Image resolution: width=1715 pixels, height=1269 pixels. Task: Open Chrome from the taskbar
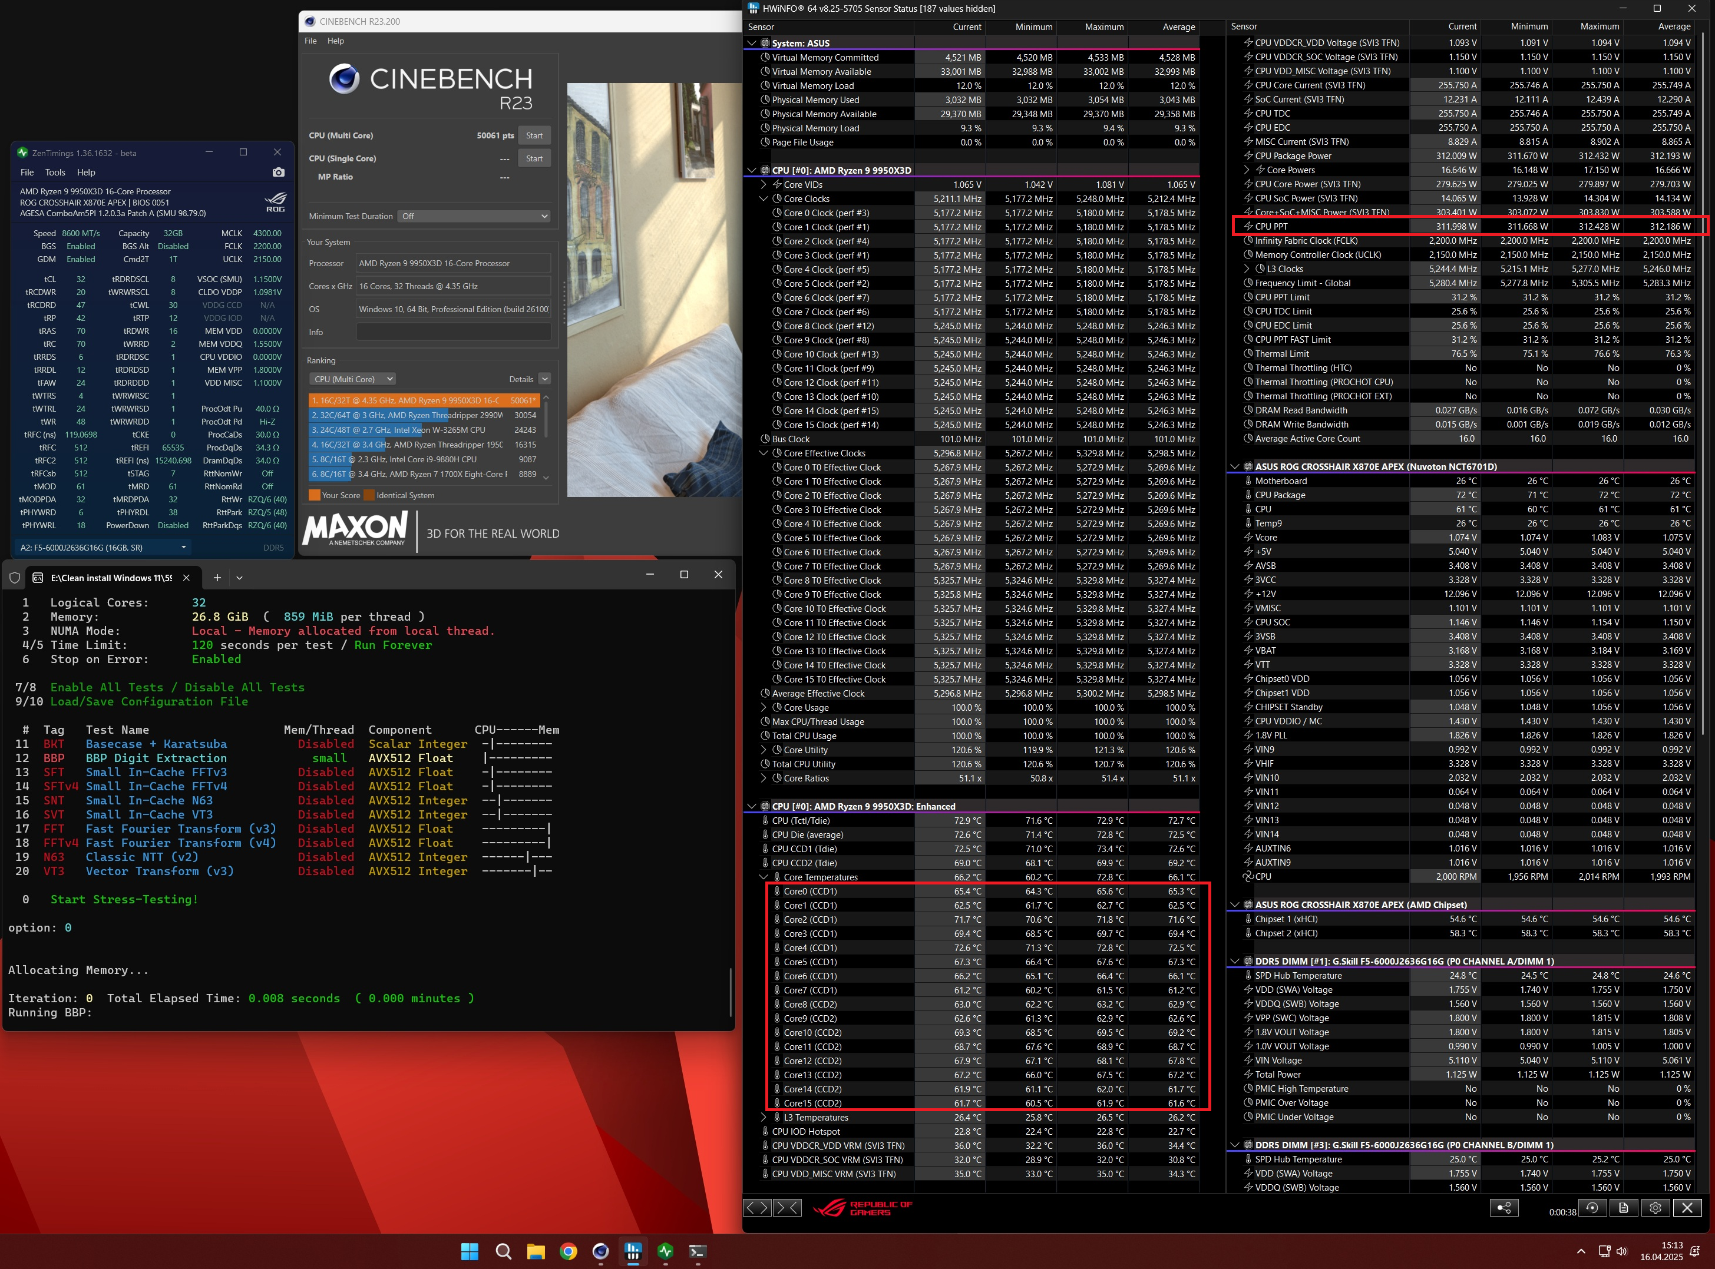point(568,1252)
